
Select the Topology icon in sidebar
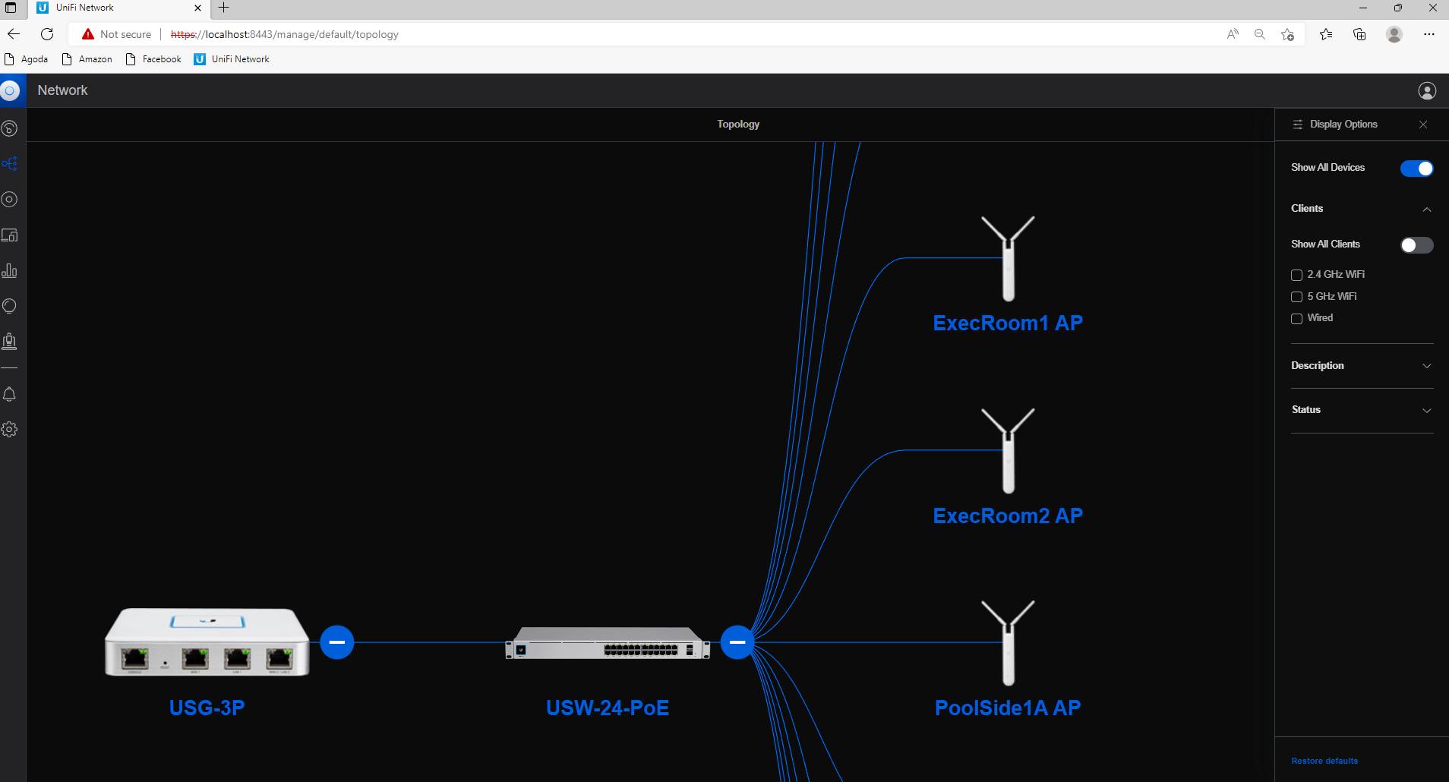click(9, 164)
